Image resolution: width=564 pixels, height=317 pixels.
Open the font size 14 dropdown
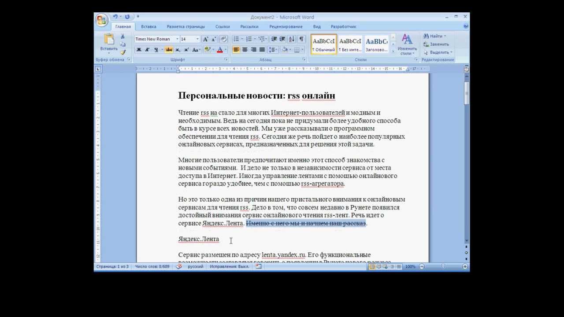pos(197,39)
